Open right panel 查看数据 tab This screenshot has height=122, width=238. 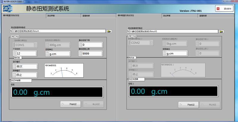[203, 15]
